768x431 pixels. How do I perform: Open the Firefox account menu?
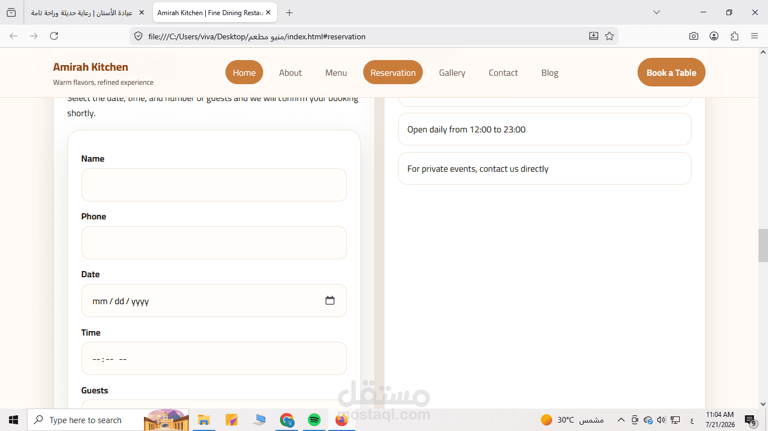714,36
